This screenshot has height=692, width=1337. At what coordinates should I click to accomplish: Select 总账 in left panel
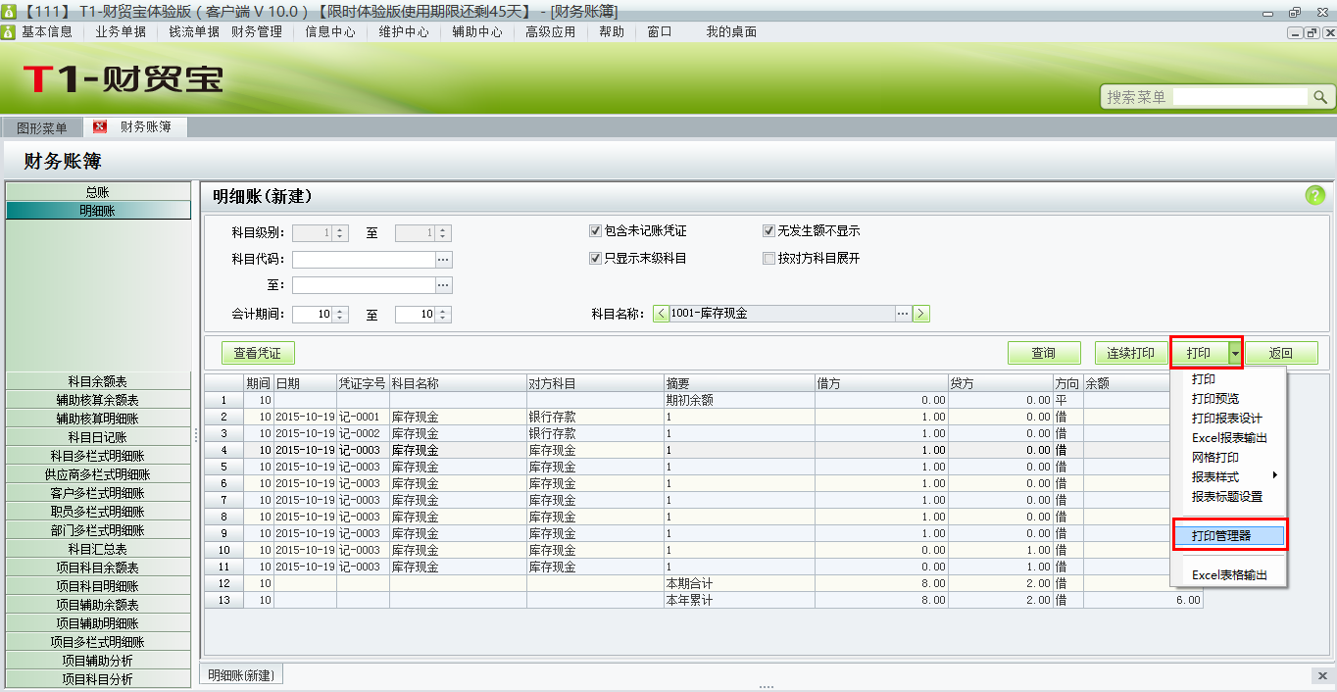98,192
